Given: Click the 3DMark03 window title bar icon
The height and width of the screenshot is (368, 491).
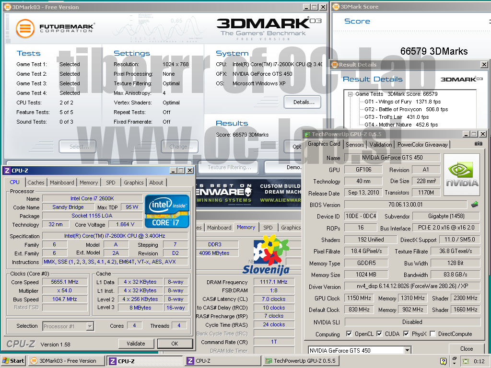Looking at the screenshot, I should (8, 7).
